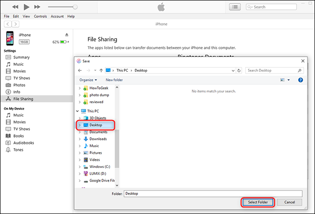Go up one folder level in Save dialog

coord(101,71)
